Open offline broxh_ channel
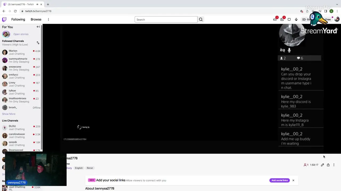Screen dimensions: 341x191 point(21,107)
